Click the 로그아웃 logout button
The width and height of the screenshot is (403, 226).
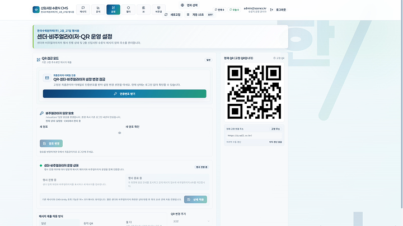point(278,9)
